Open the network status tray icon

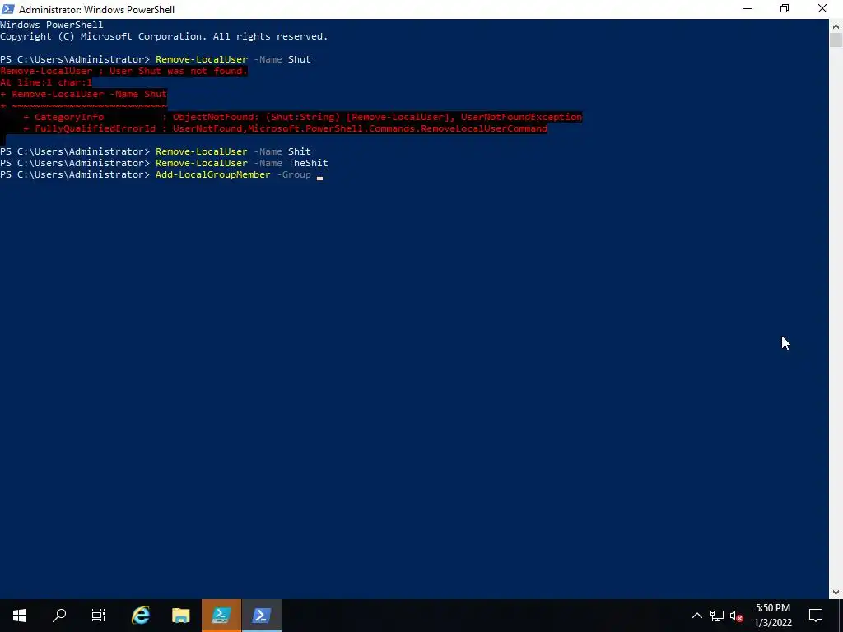tap(717, 616)
